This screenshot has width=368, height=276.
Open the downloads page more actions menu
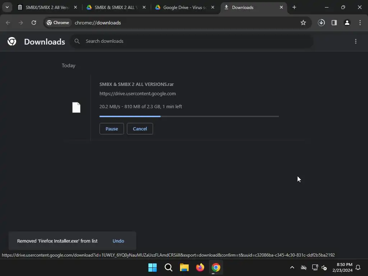click(x=356, y=41)
